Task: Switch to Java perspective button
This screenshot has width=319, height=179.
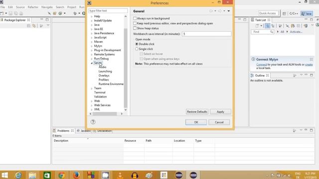Action: pos(307,13)
